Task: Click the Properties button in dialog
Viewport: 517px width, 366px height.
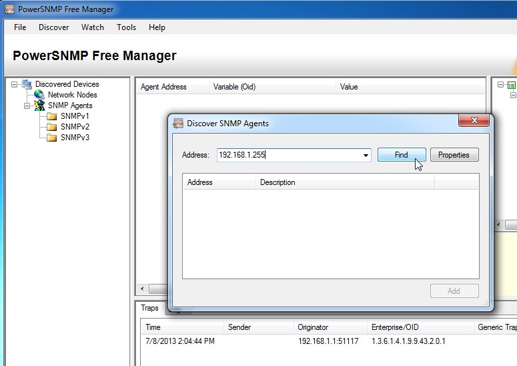Action: tap(454, 155)
